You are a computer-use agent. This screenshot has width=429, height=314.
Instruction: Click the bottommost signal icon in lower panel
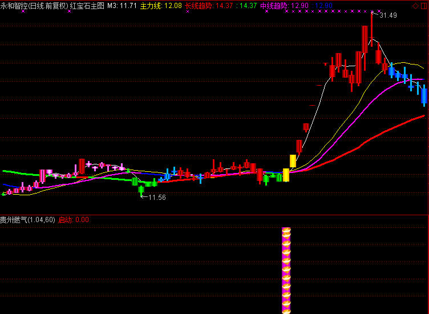[286, 309]
